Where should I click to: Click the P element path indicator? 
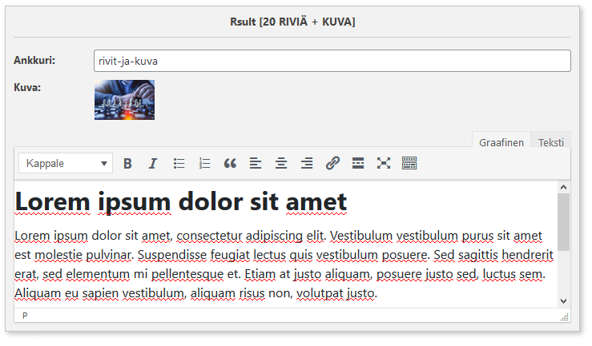click(x=25, y=316)
